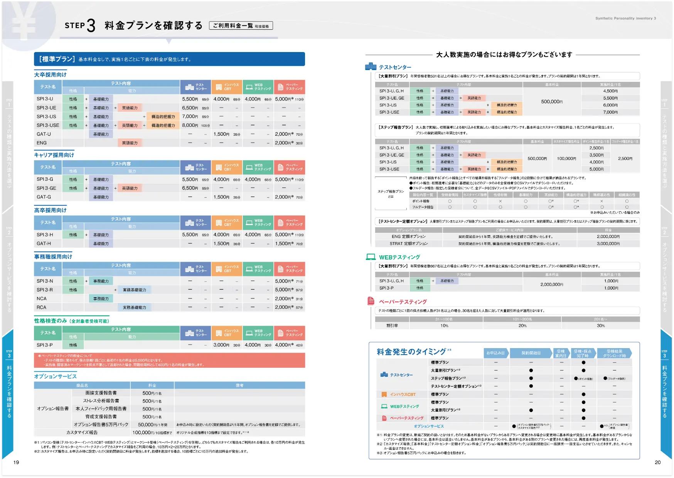Click the インハウスCBT header icon in the 大卒採用向け table
The width and height of the screenshot is (674, 478).
219,87
